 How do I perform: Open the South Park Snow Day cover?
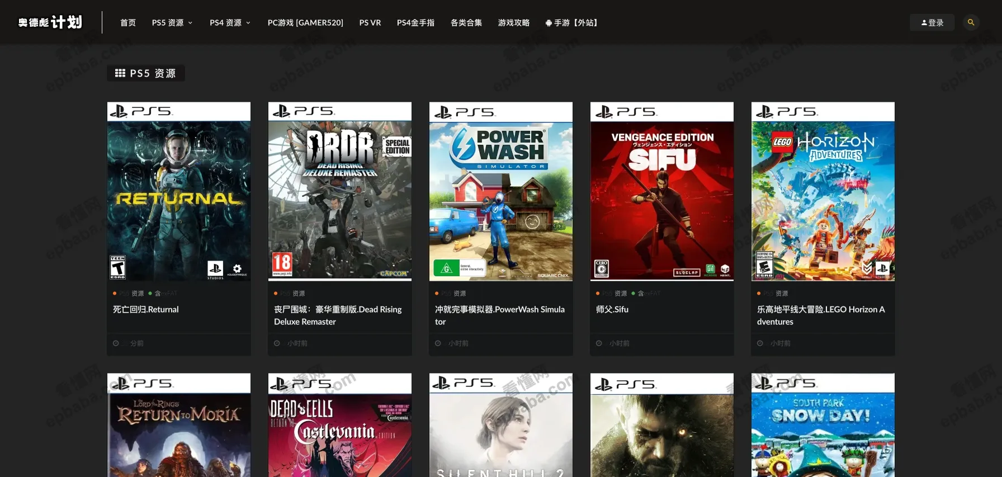coord(823,425)
